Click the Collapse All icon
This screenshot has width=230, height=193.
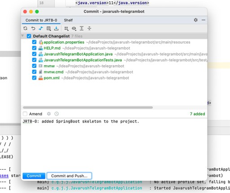coord(89,28)
